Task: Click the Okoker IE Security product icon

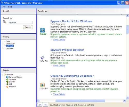Action: click(42, 85)
